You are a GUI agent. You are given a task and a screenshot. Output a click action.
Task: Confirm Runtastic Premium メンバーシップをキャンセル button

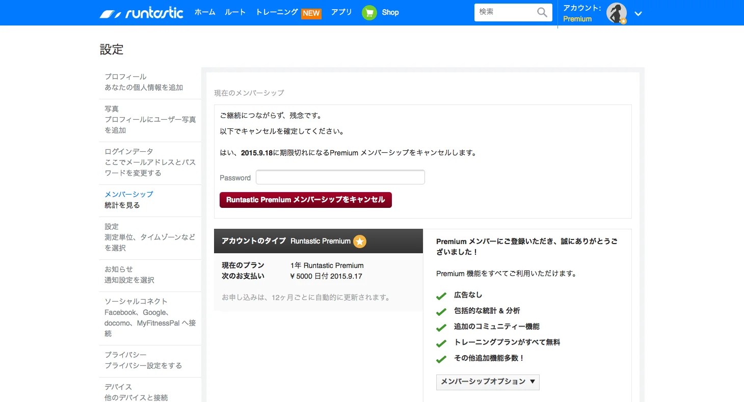pos(306,200)
